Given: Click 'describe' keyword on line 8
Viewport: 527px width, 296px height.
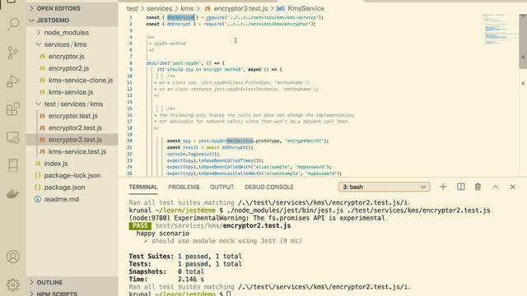Looking at the screenshot, I should pos(156,63).
